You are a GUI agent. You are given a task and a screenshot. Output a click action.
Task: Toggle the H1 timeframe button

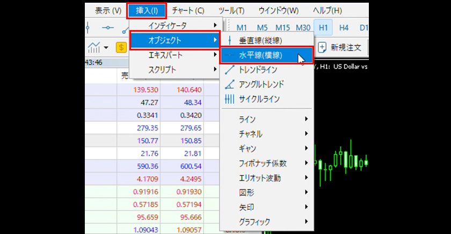point(323,27)
